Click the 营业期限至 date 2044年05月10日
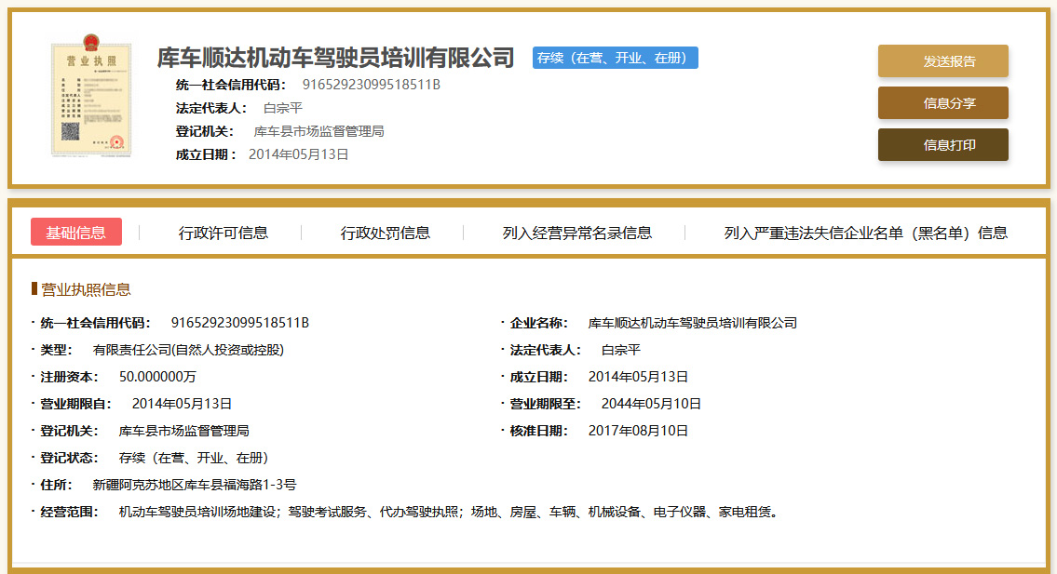The height and width of the screenshot is (574, 1057). [x=651, y=404]
